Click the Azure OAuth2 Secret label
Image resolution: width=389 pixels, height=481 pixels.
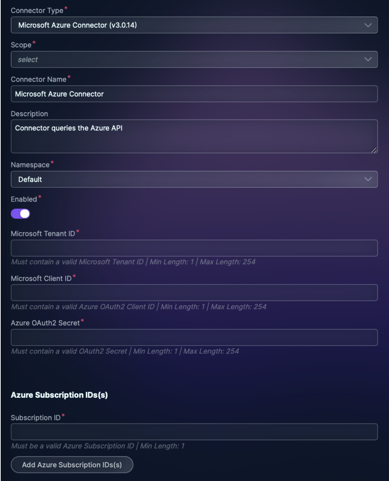45,323
